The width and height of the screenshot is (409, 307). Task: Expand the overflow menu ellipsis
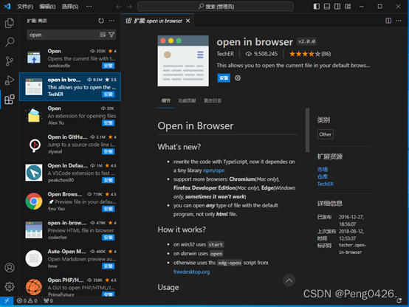pyautogui.click(x=89, y=7)
